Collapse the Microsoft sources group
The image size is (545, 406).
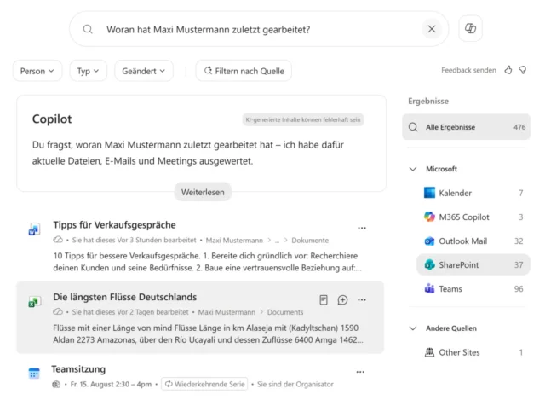click(x=413, y=169)
